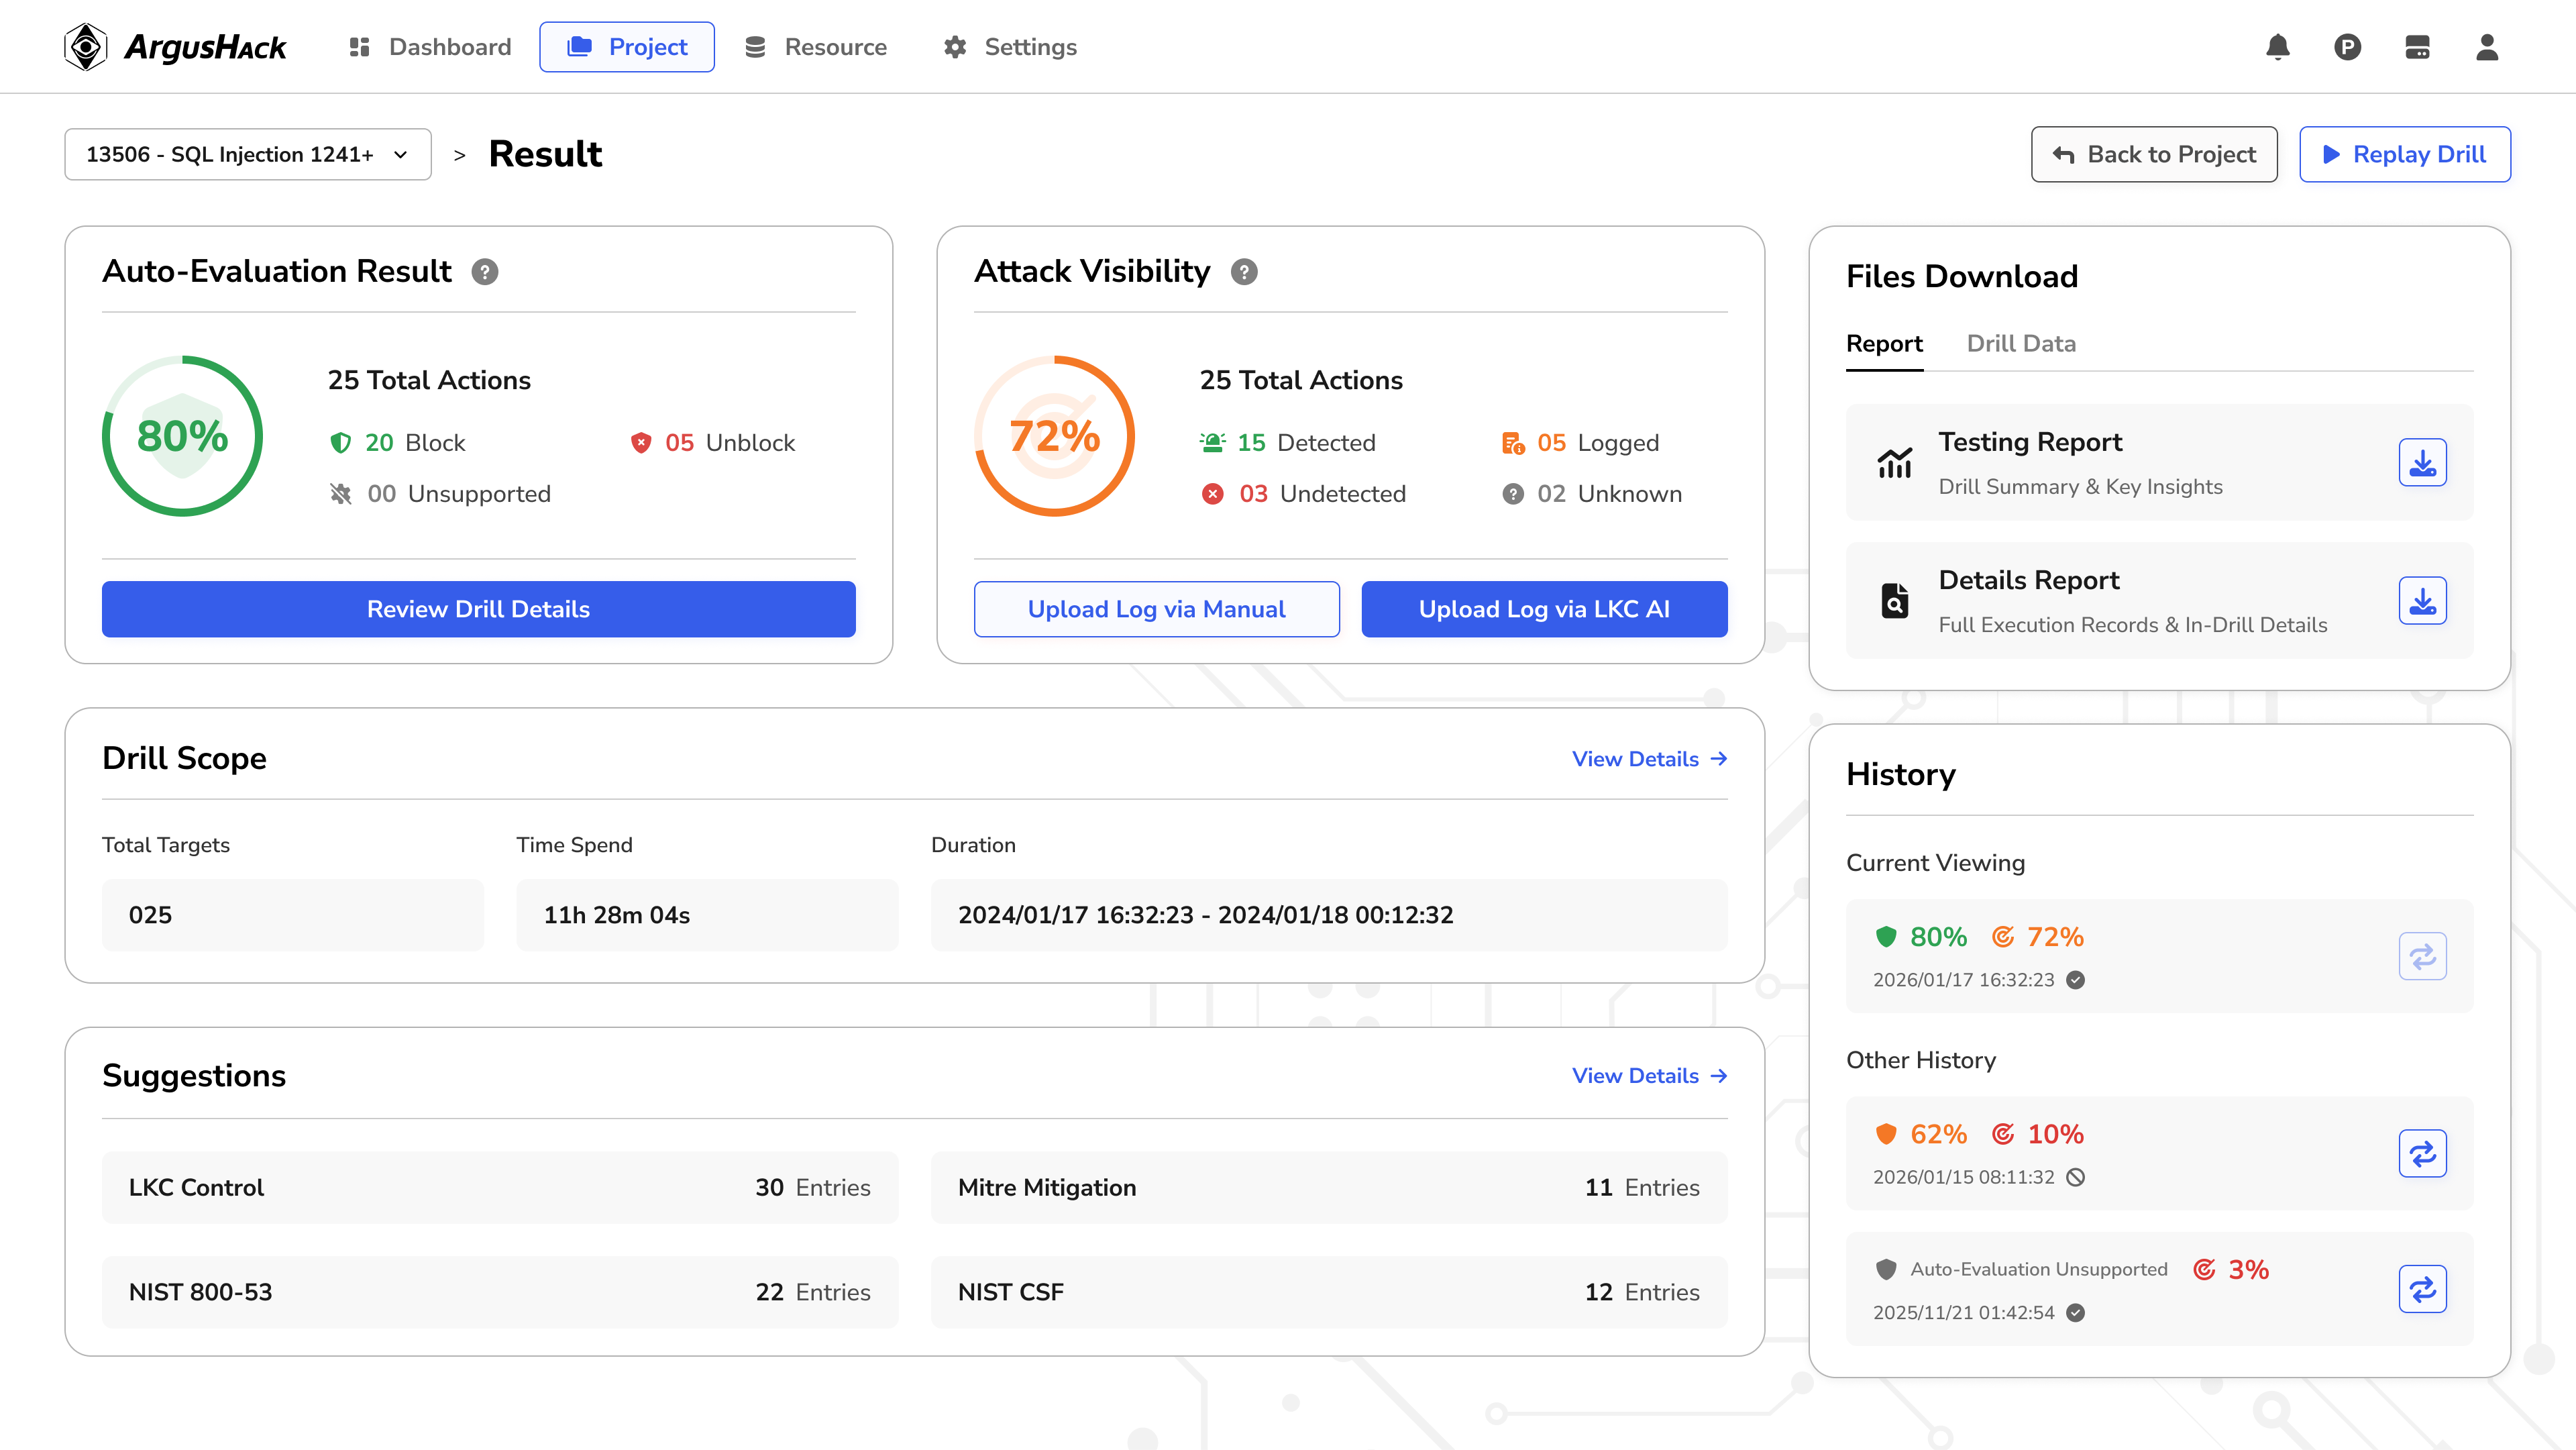
Task: Click the Detected siren icon
Action: click(x=1212, y=443)
